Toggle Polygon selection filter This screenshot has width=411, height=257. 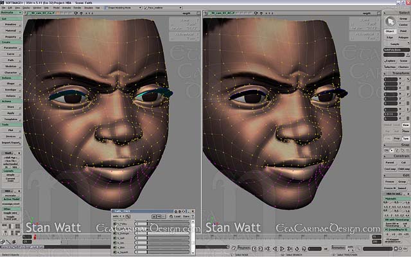click(x=403, y=37)
